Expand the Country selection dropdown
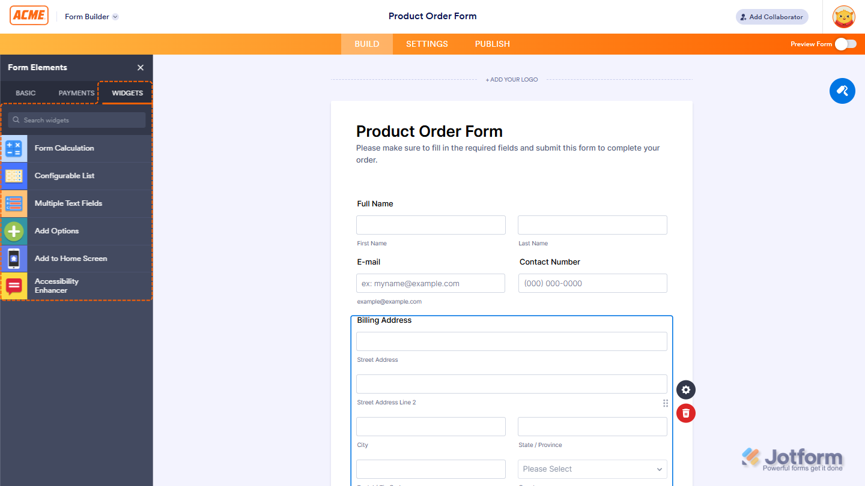Screen dimensions: 865x486 point(592,469)
